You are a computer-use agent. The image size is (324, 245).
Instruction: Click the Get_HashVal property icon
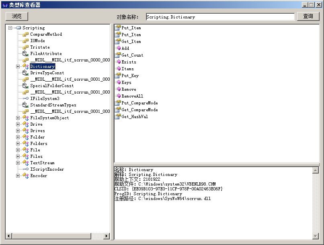118,116
